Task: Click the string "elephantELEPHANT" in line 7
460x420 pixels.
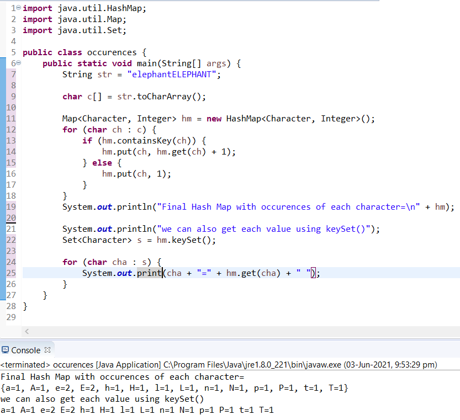Action: (172, 75)
